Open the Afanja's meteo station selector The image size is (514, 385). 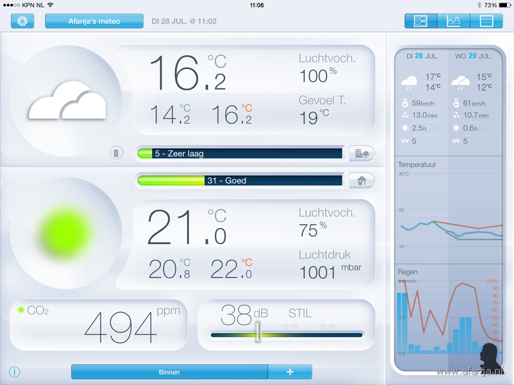(x=94, y=21)
